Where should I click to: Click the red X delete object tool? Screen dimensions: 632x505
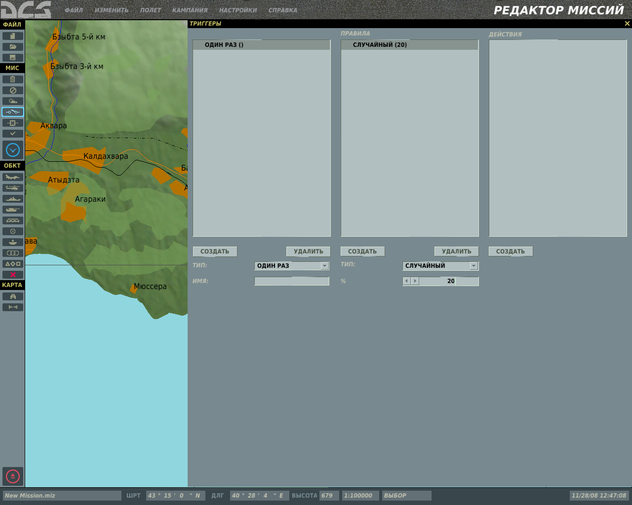pyautogui.click(x=13, y=275)
